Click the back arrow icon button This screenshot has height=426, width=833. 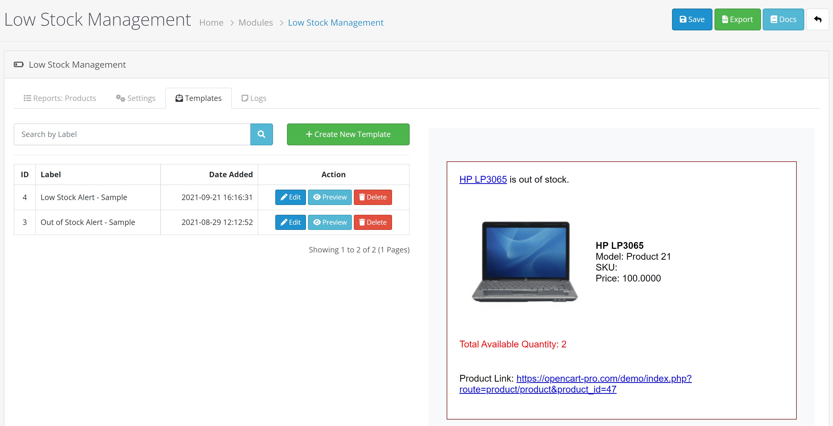817,19
